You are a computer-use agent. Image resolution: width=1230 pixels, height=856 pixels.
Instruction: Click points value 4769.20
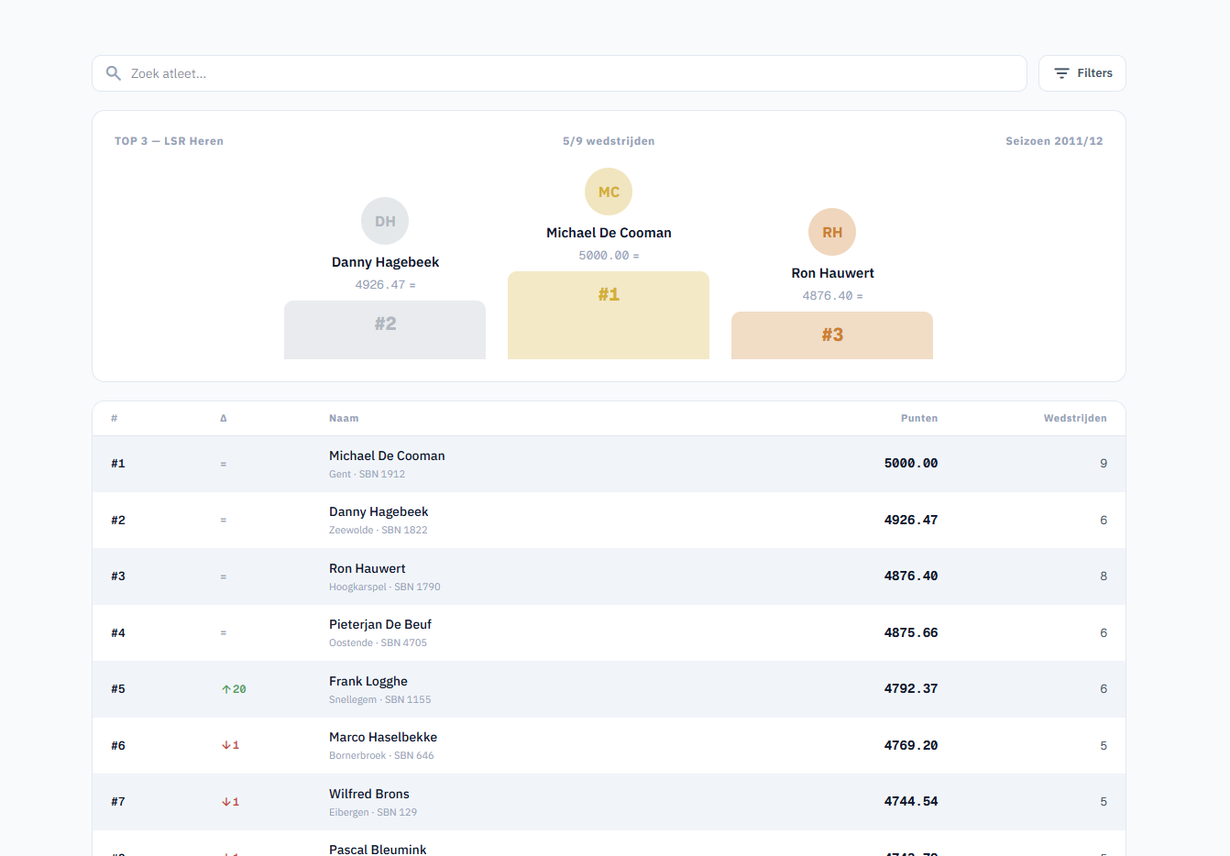(911, 745)
